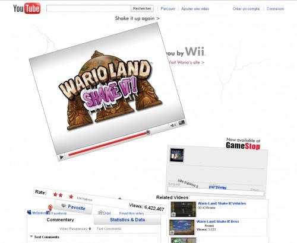The width and height of the screenshot is (297, 243).
Task: Switch to the Commentary tab
Action: tap(60, 220)
